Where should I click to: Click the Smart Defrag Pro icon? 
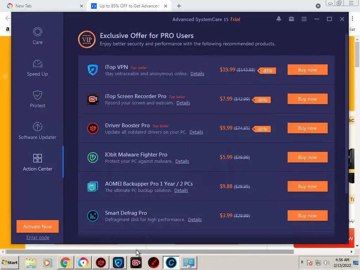pos(93,216)
